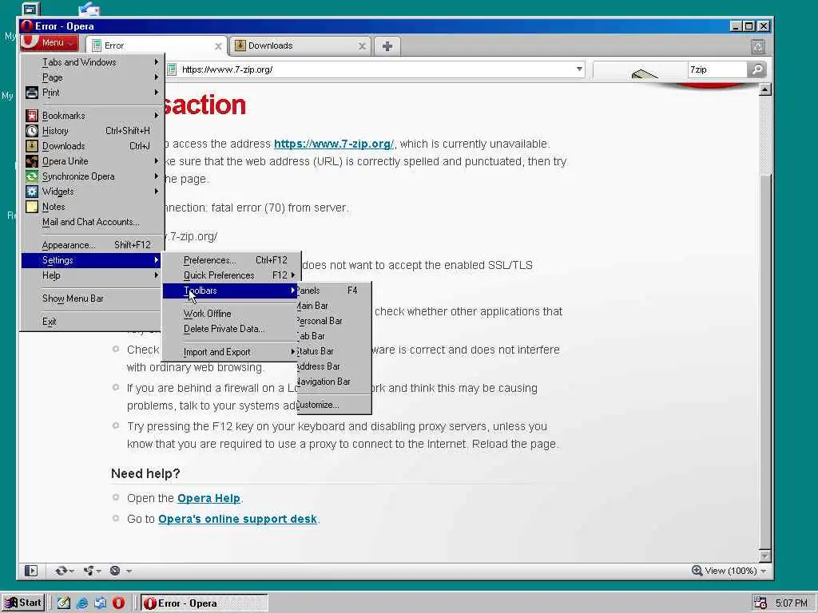
Task: Open the Print submenu
Action: [93, 93]
